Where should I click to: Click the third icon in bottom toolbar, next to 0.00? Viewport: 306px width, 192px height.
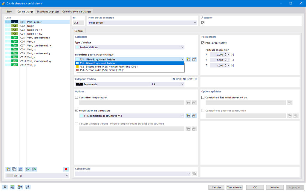click(x=20, y=187)
